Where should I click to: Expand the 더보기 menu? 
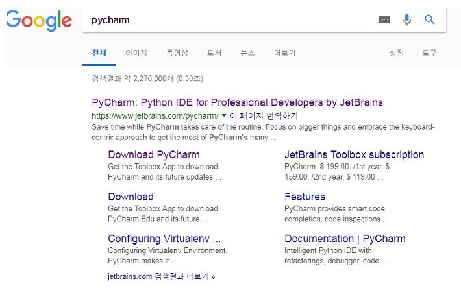(x=284, y=53)
